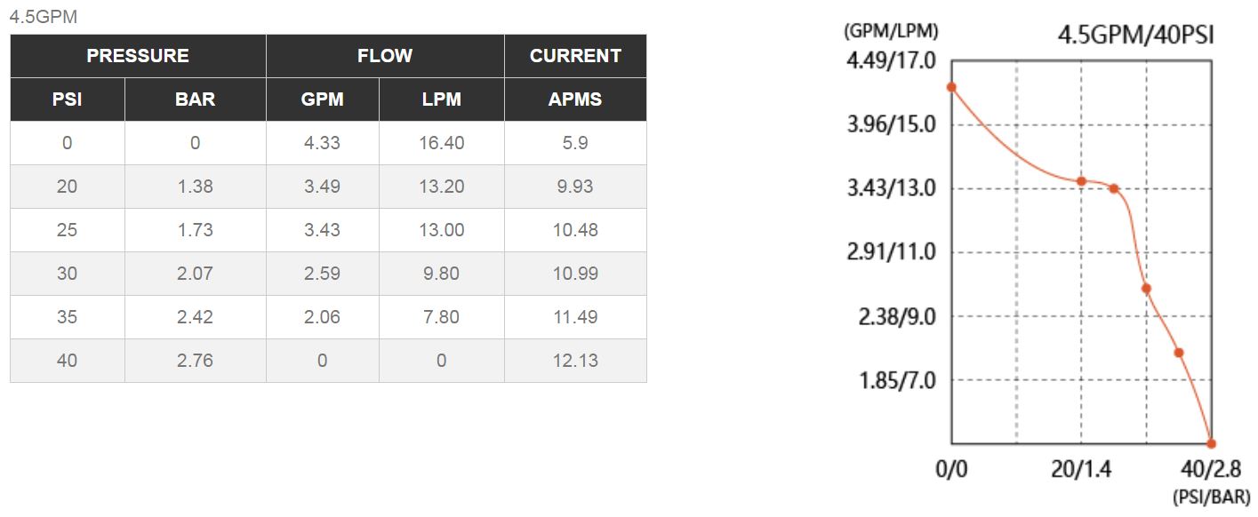Click the 9.80 LPM table cell
The width and height of the screenshot is (1258, 517).
[442, 274]
